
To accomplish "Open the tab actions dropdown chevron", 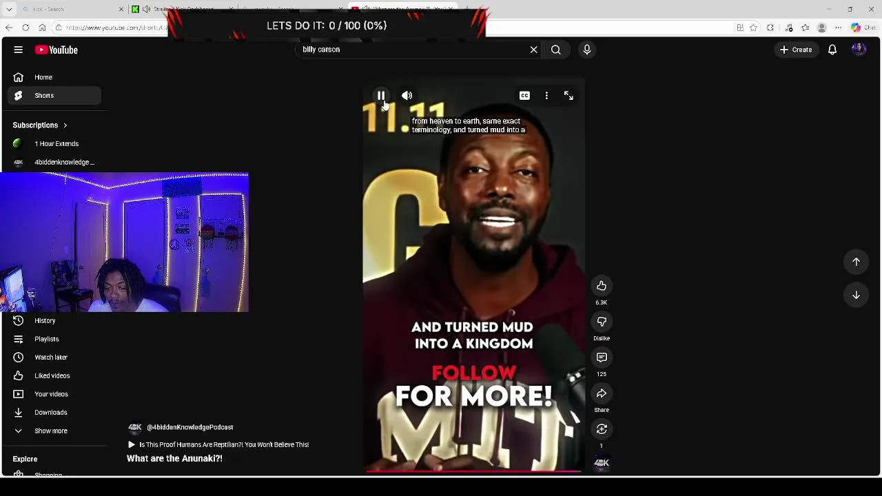I will coord(9,9).
